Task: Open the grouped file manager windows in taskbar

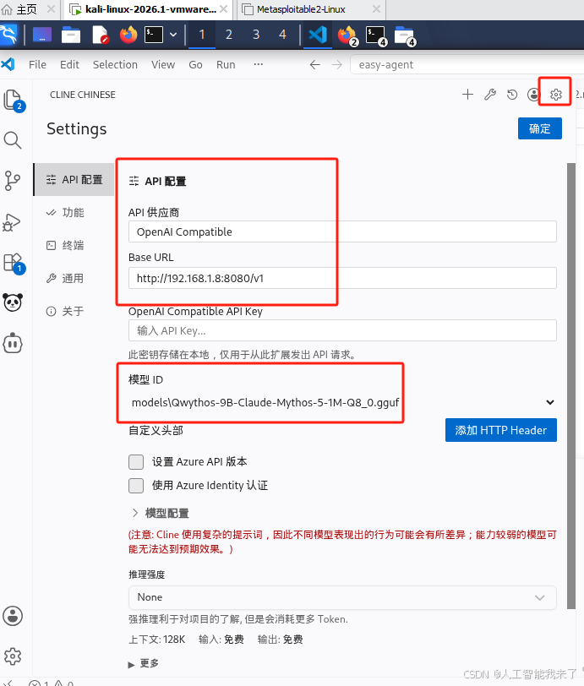Action: coord(405,35)
